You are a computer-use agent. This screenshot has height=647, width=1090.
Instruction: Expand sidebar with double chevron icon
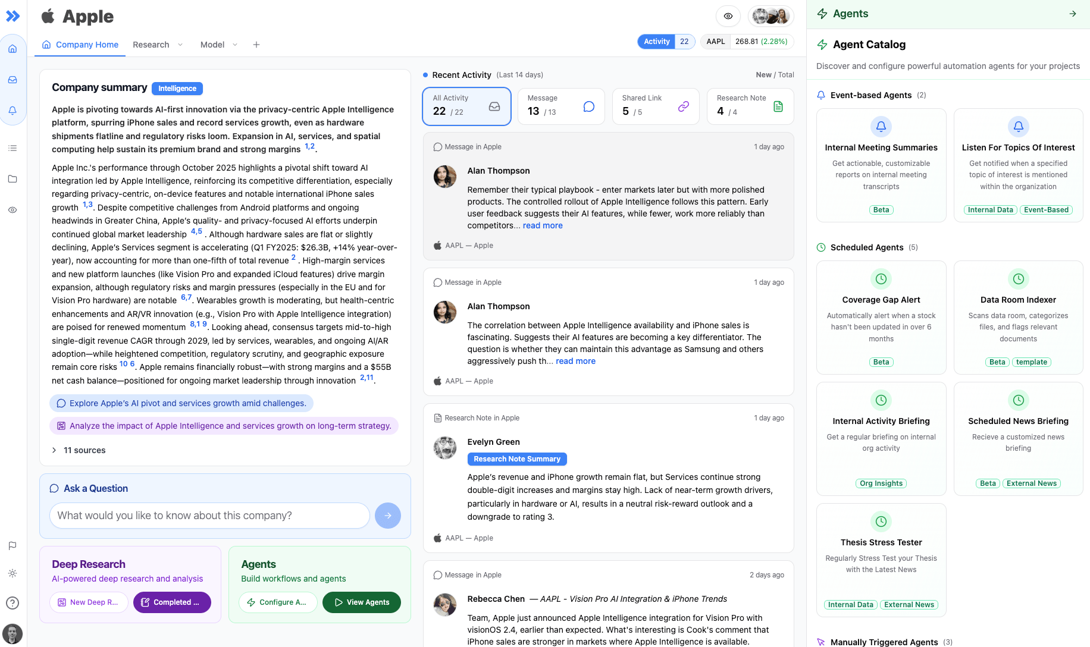coord(12,16)
